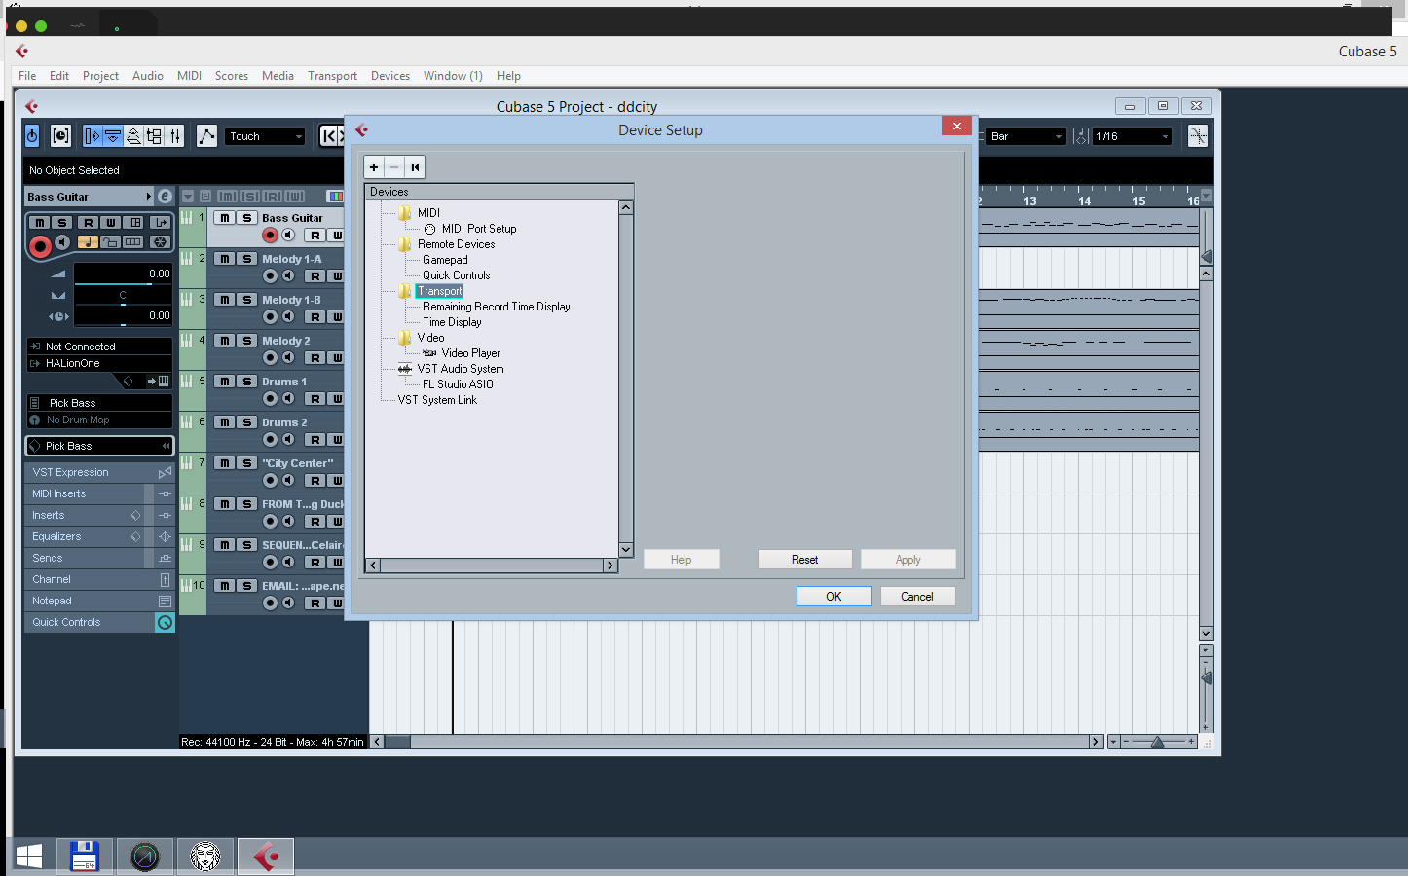
Task: Click the automation curve icon beside Touch
Action: (206, 136)
